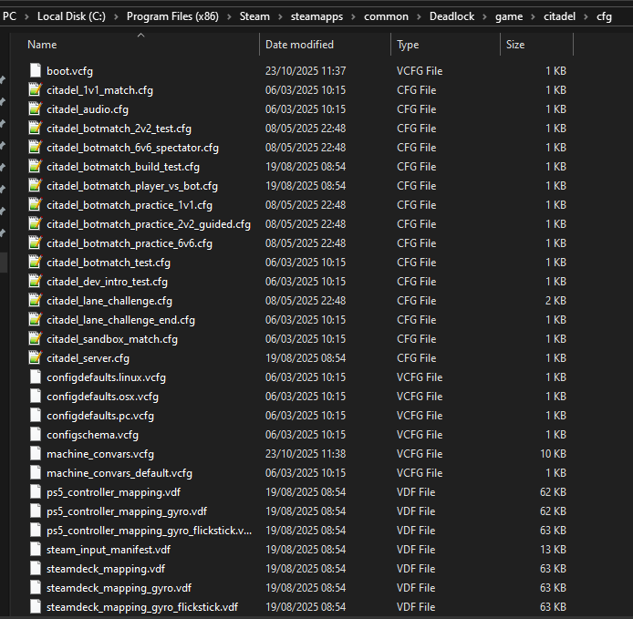Click the machine_convars_default.vcfg file icon
Screen dimensions: 633x619
36,473
